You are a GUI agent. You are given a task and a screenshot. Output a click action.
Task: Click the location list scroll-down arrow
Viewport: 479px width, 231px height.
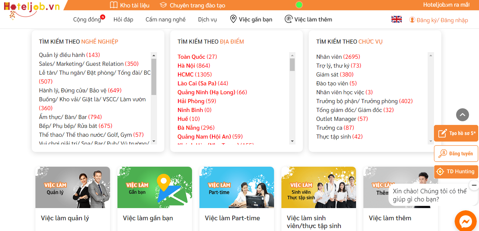point(292,141)
